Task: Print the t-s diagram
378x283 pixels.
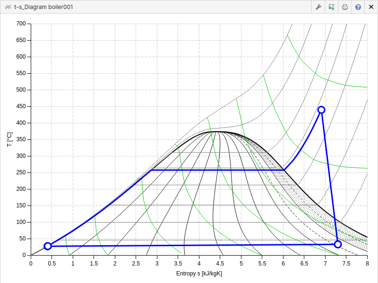Action: (x=345, y=7)
